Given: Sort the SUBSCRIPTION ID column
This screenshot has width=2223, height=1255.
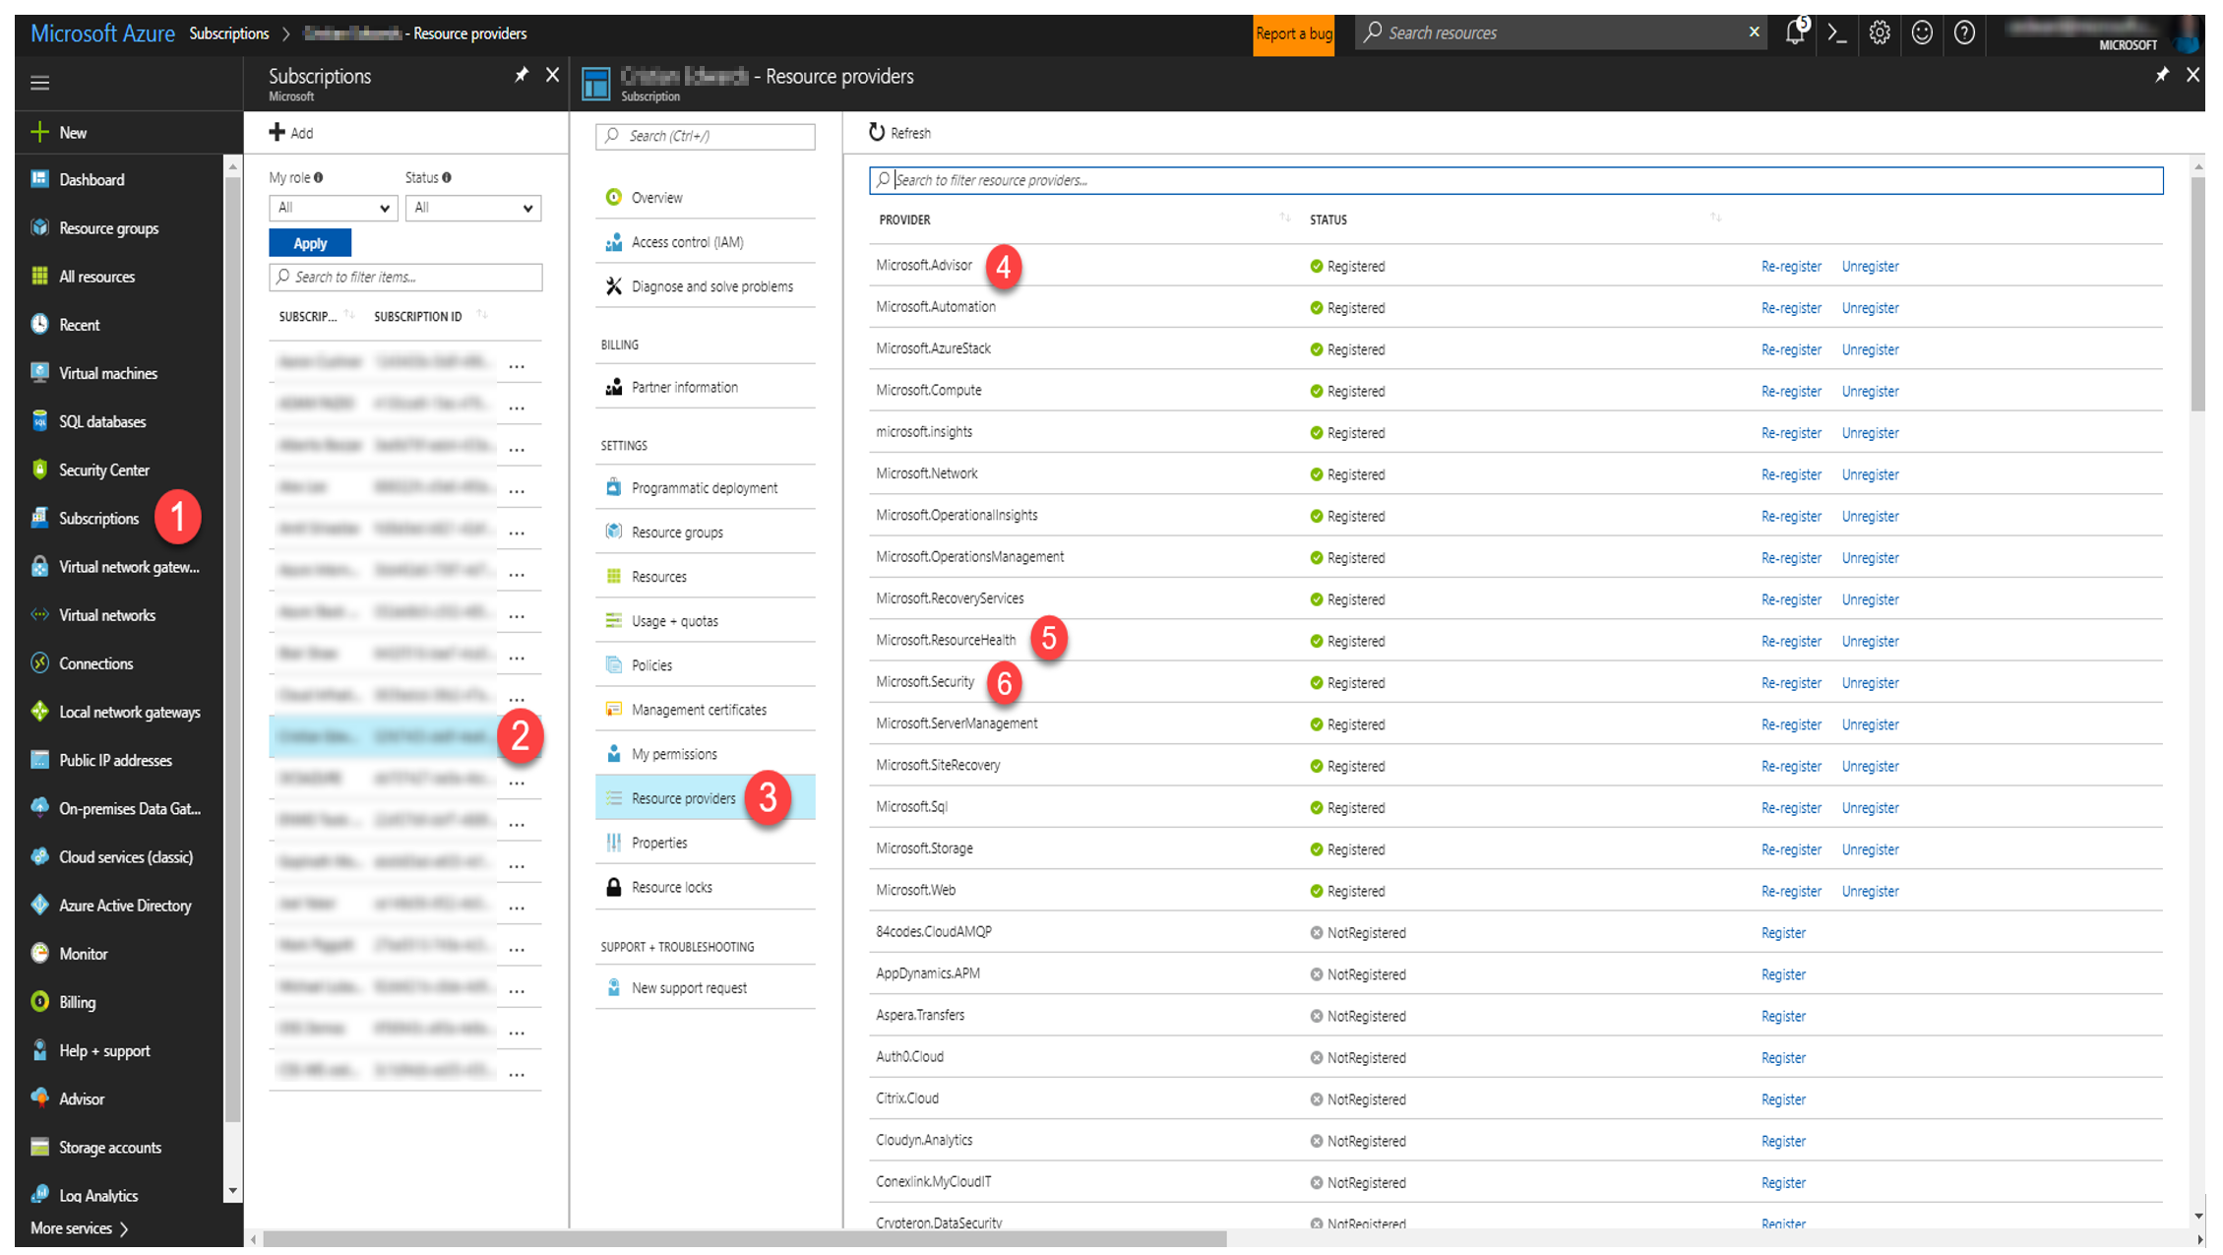Looking at the screenshot, I should [x=482, y=315].
